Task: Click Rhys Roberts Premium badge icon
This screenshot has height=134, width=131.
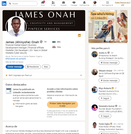Action: point(113,88)
